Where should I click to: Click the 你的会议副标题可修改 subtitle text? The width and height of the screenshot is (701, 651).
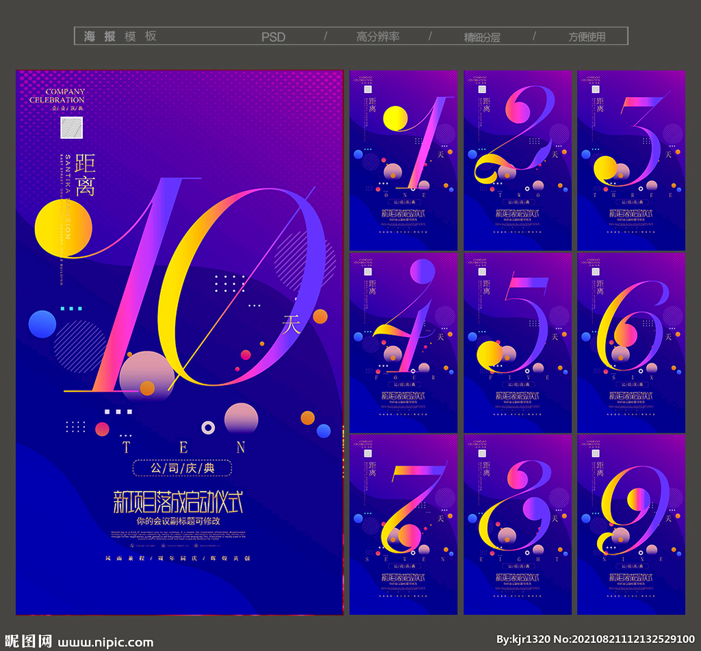point(178,520)
